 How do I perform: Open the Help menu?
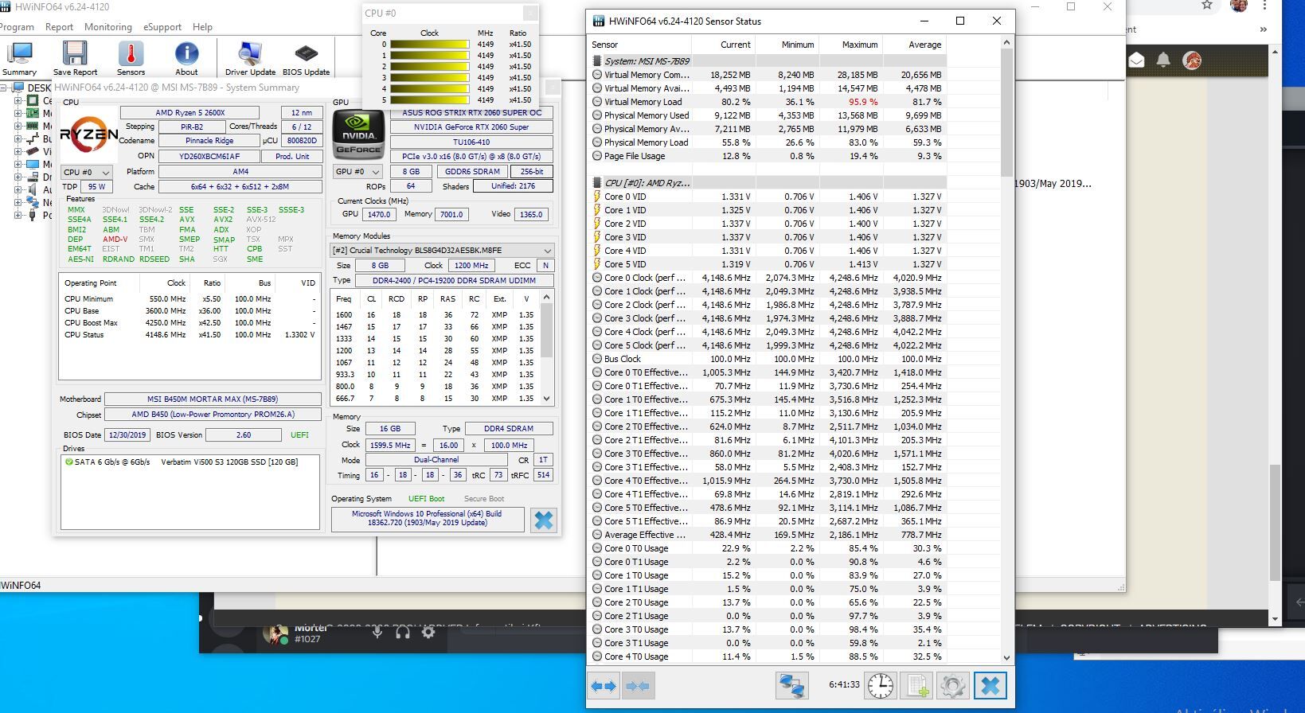click(202, 27)
